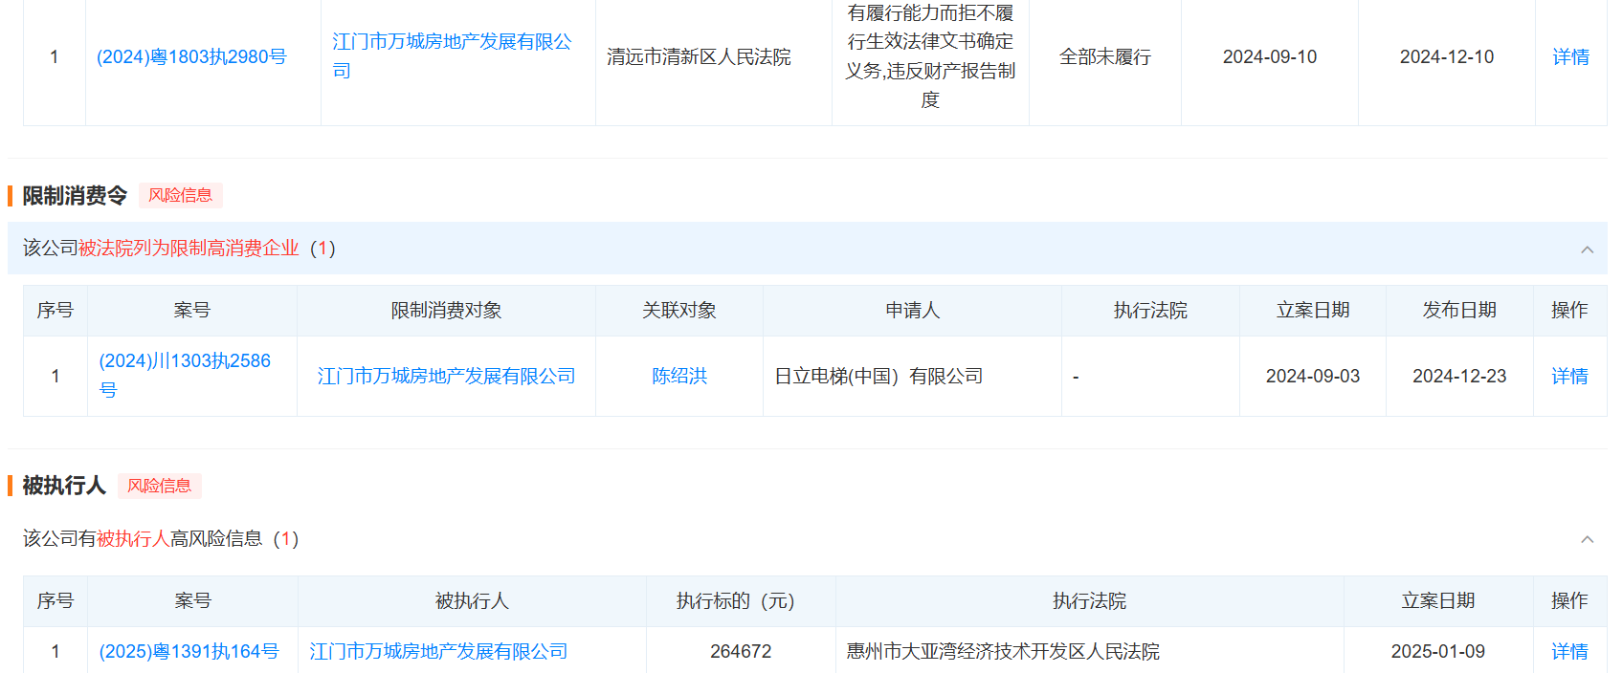Click 执行法院 header in 被执行人 table
The width and height of the screenshot is (1623, 673).
coord(1089,601)
